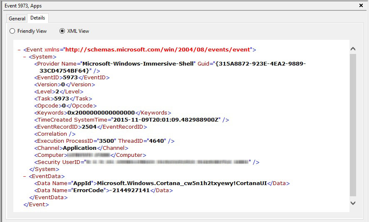The width and height of the screenshot is (369, 222).
Task: Click the TimeCreated SystemTime value
Action: 166,120
